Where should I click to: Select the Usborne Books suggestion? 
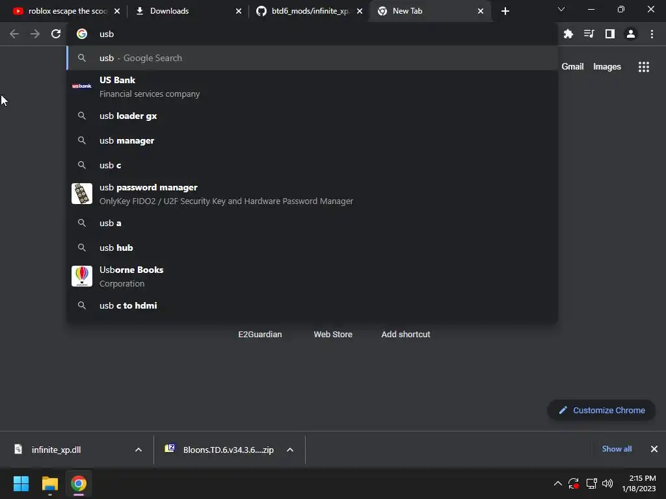pos(312,276)
